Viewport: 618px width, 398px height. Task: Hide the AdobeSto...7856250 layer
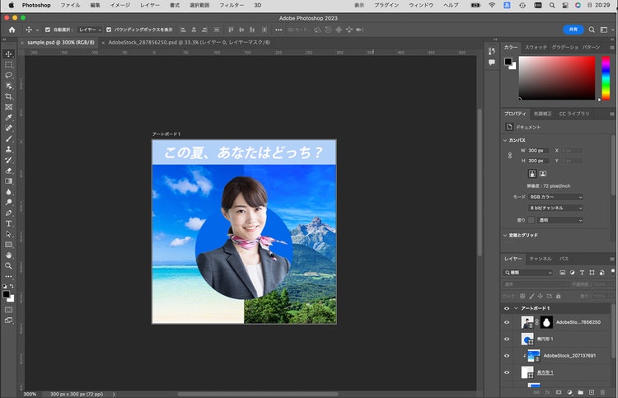coord(507,322)
